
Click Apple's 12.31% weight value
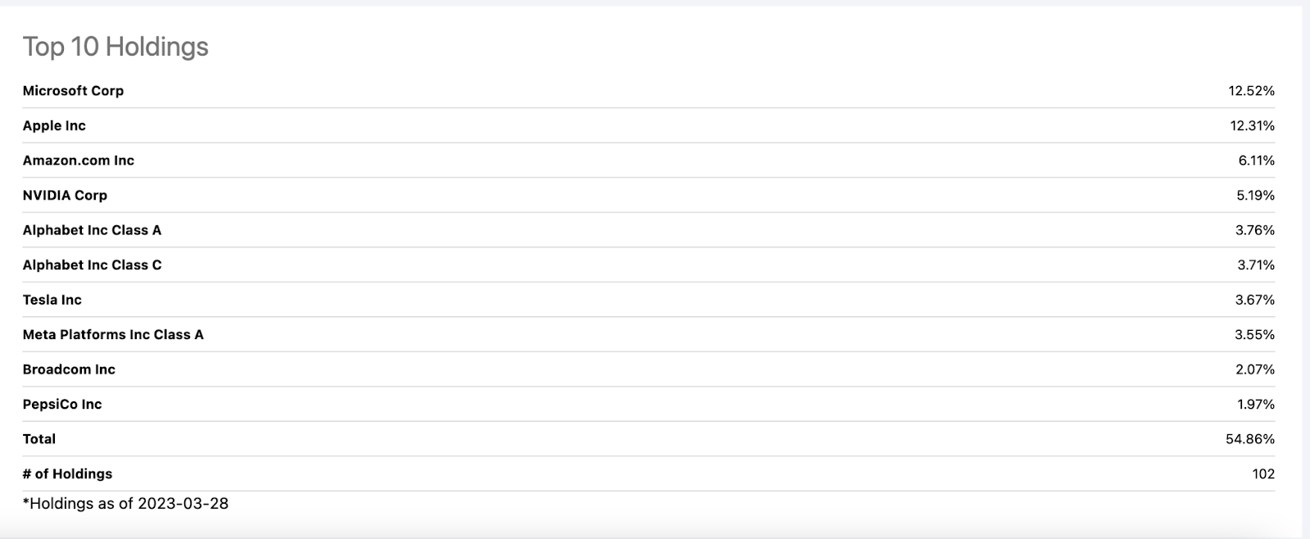coord(1252,125)
